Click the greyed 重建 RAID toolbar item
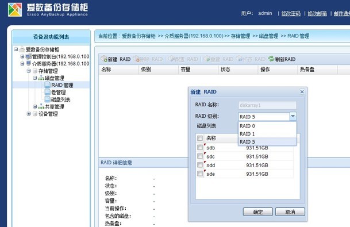The height and width of the screenshot is (227, 350). click(x=218, y=59)
